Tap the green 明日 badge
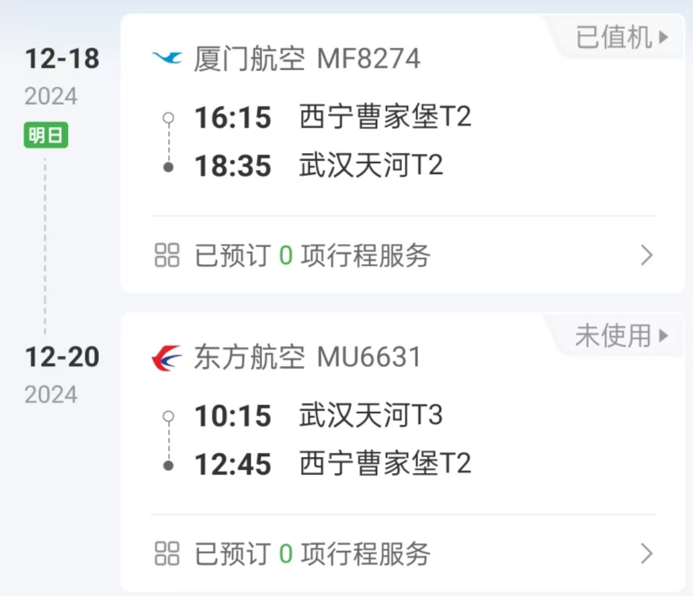Screen dimensions: 693x596 click(46, 136)
